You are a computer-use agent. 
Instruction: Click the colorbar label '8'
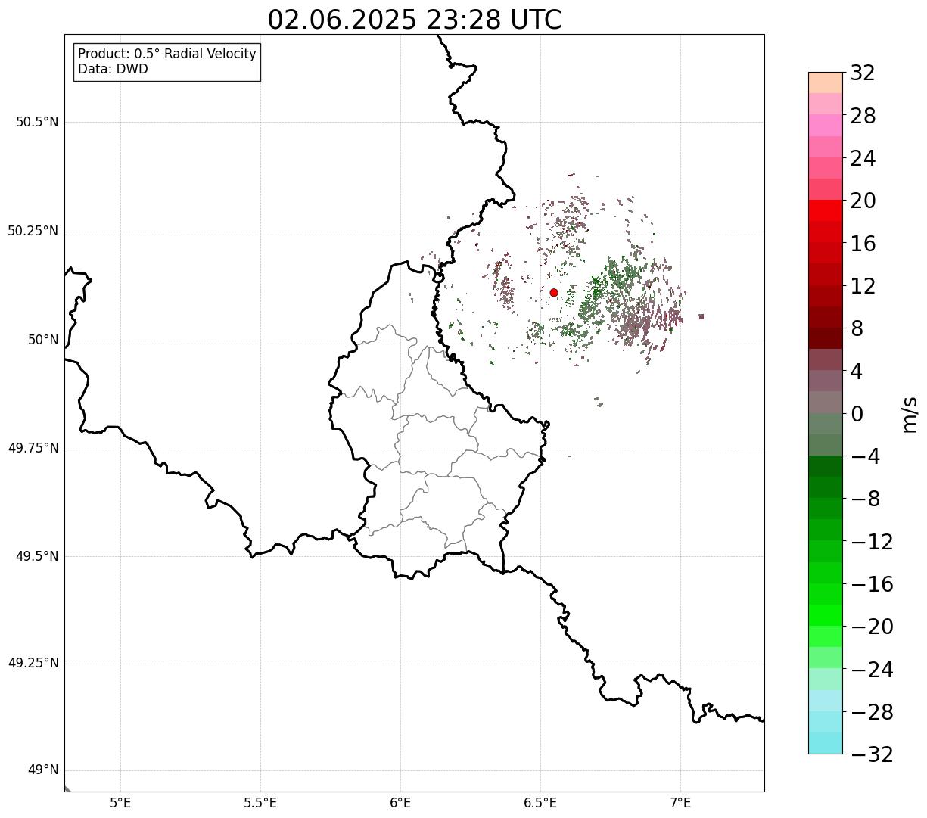click(857, 329)
